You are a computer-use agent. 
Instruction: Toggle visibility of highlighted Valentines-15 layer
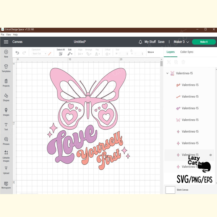pos(210,155)
